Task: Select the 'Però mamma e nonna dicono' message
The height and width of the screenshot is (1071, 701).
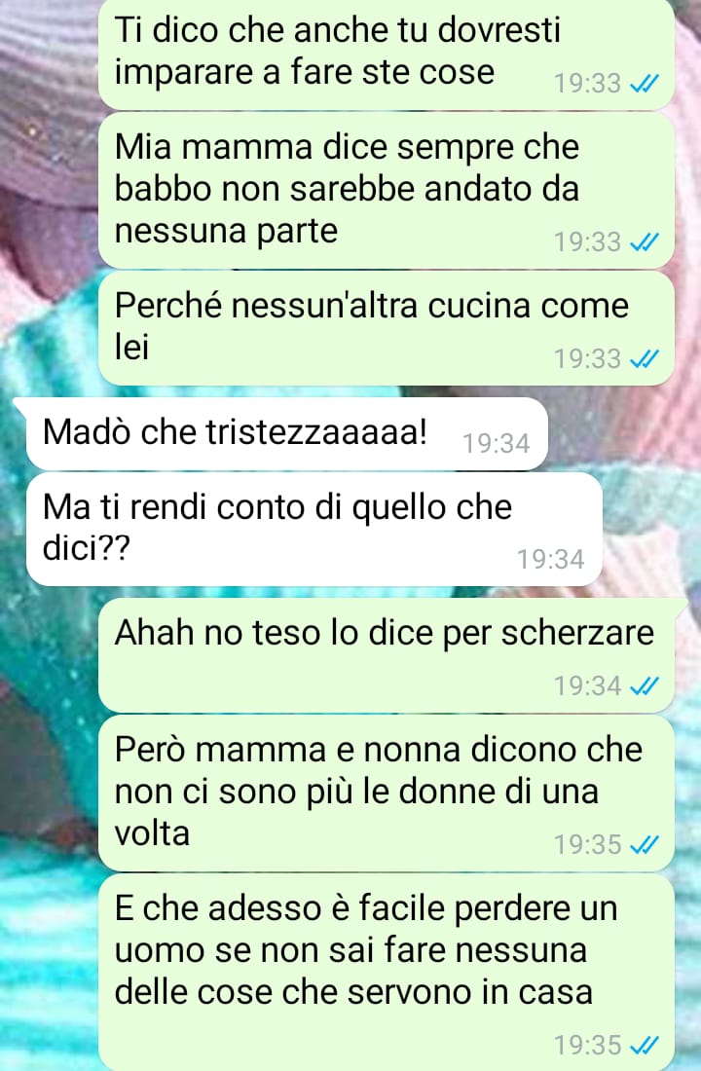Action: pyautogui.click(x=386, y=793)
